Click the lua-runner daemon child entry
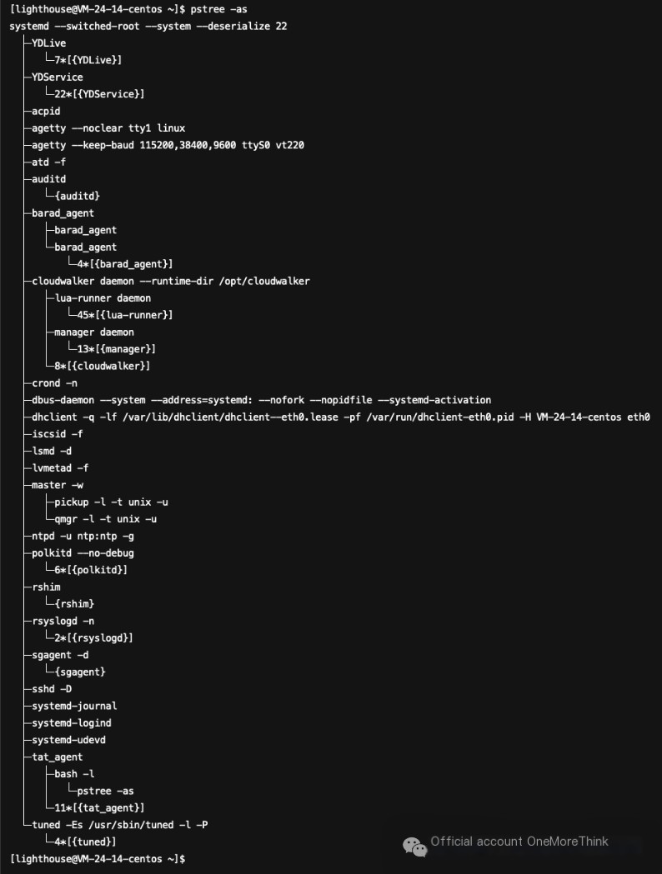Image resolution: width=662 pixels, height=874 pixels. pyautogui.click(x=103, y=298)
